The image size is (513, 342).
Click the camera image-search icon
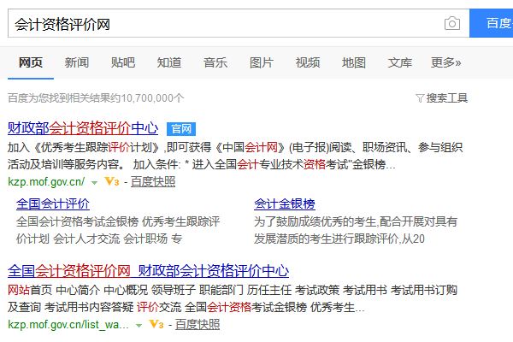(452, 23)
